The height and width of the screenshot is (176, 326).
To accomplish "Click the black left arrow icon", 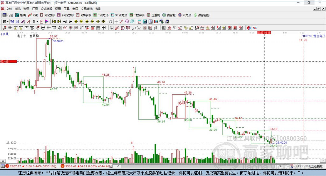I will (x=65, y=21).
